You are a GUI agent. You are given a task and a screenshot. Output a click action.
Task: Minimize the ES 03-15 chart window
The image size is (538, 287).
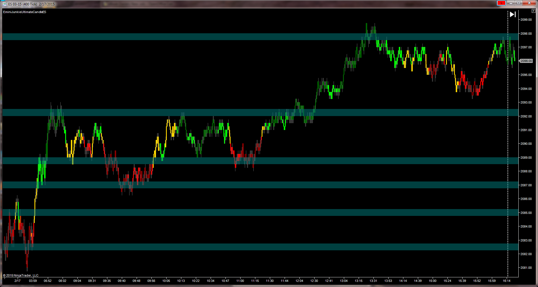point(511,3)
